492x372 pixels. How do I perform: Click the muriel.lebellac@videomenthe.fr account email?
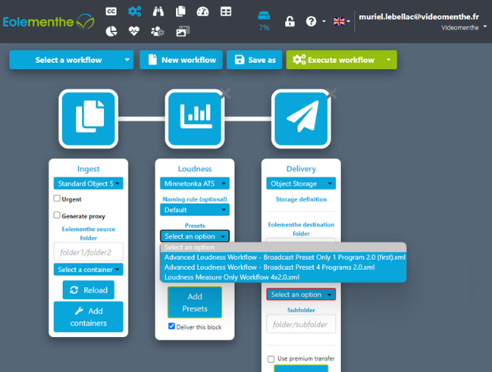coord(419,16)
